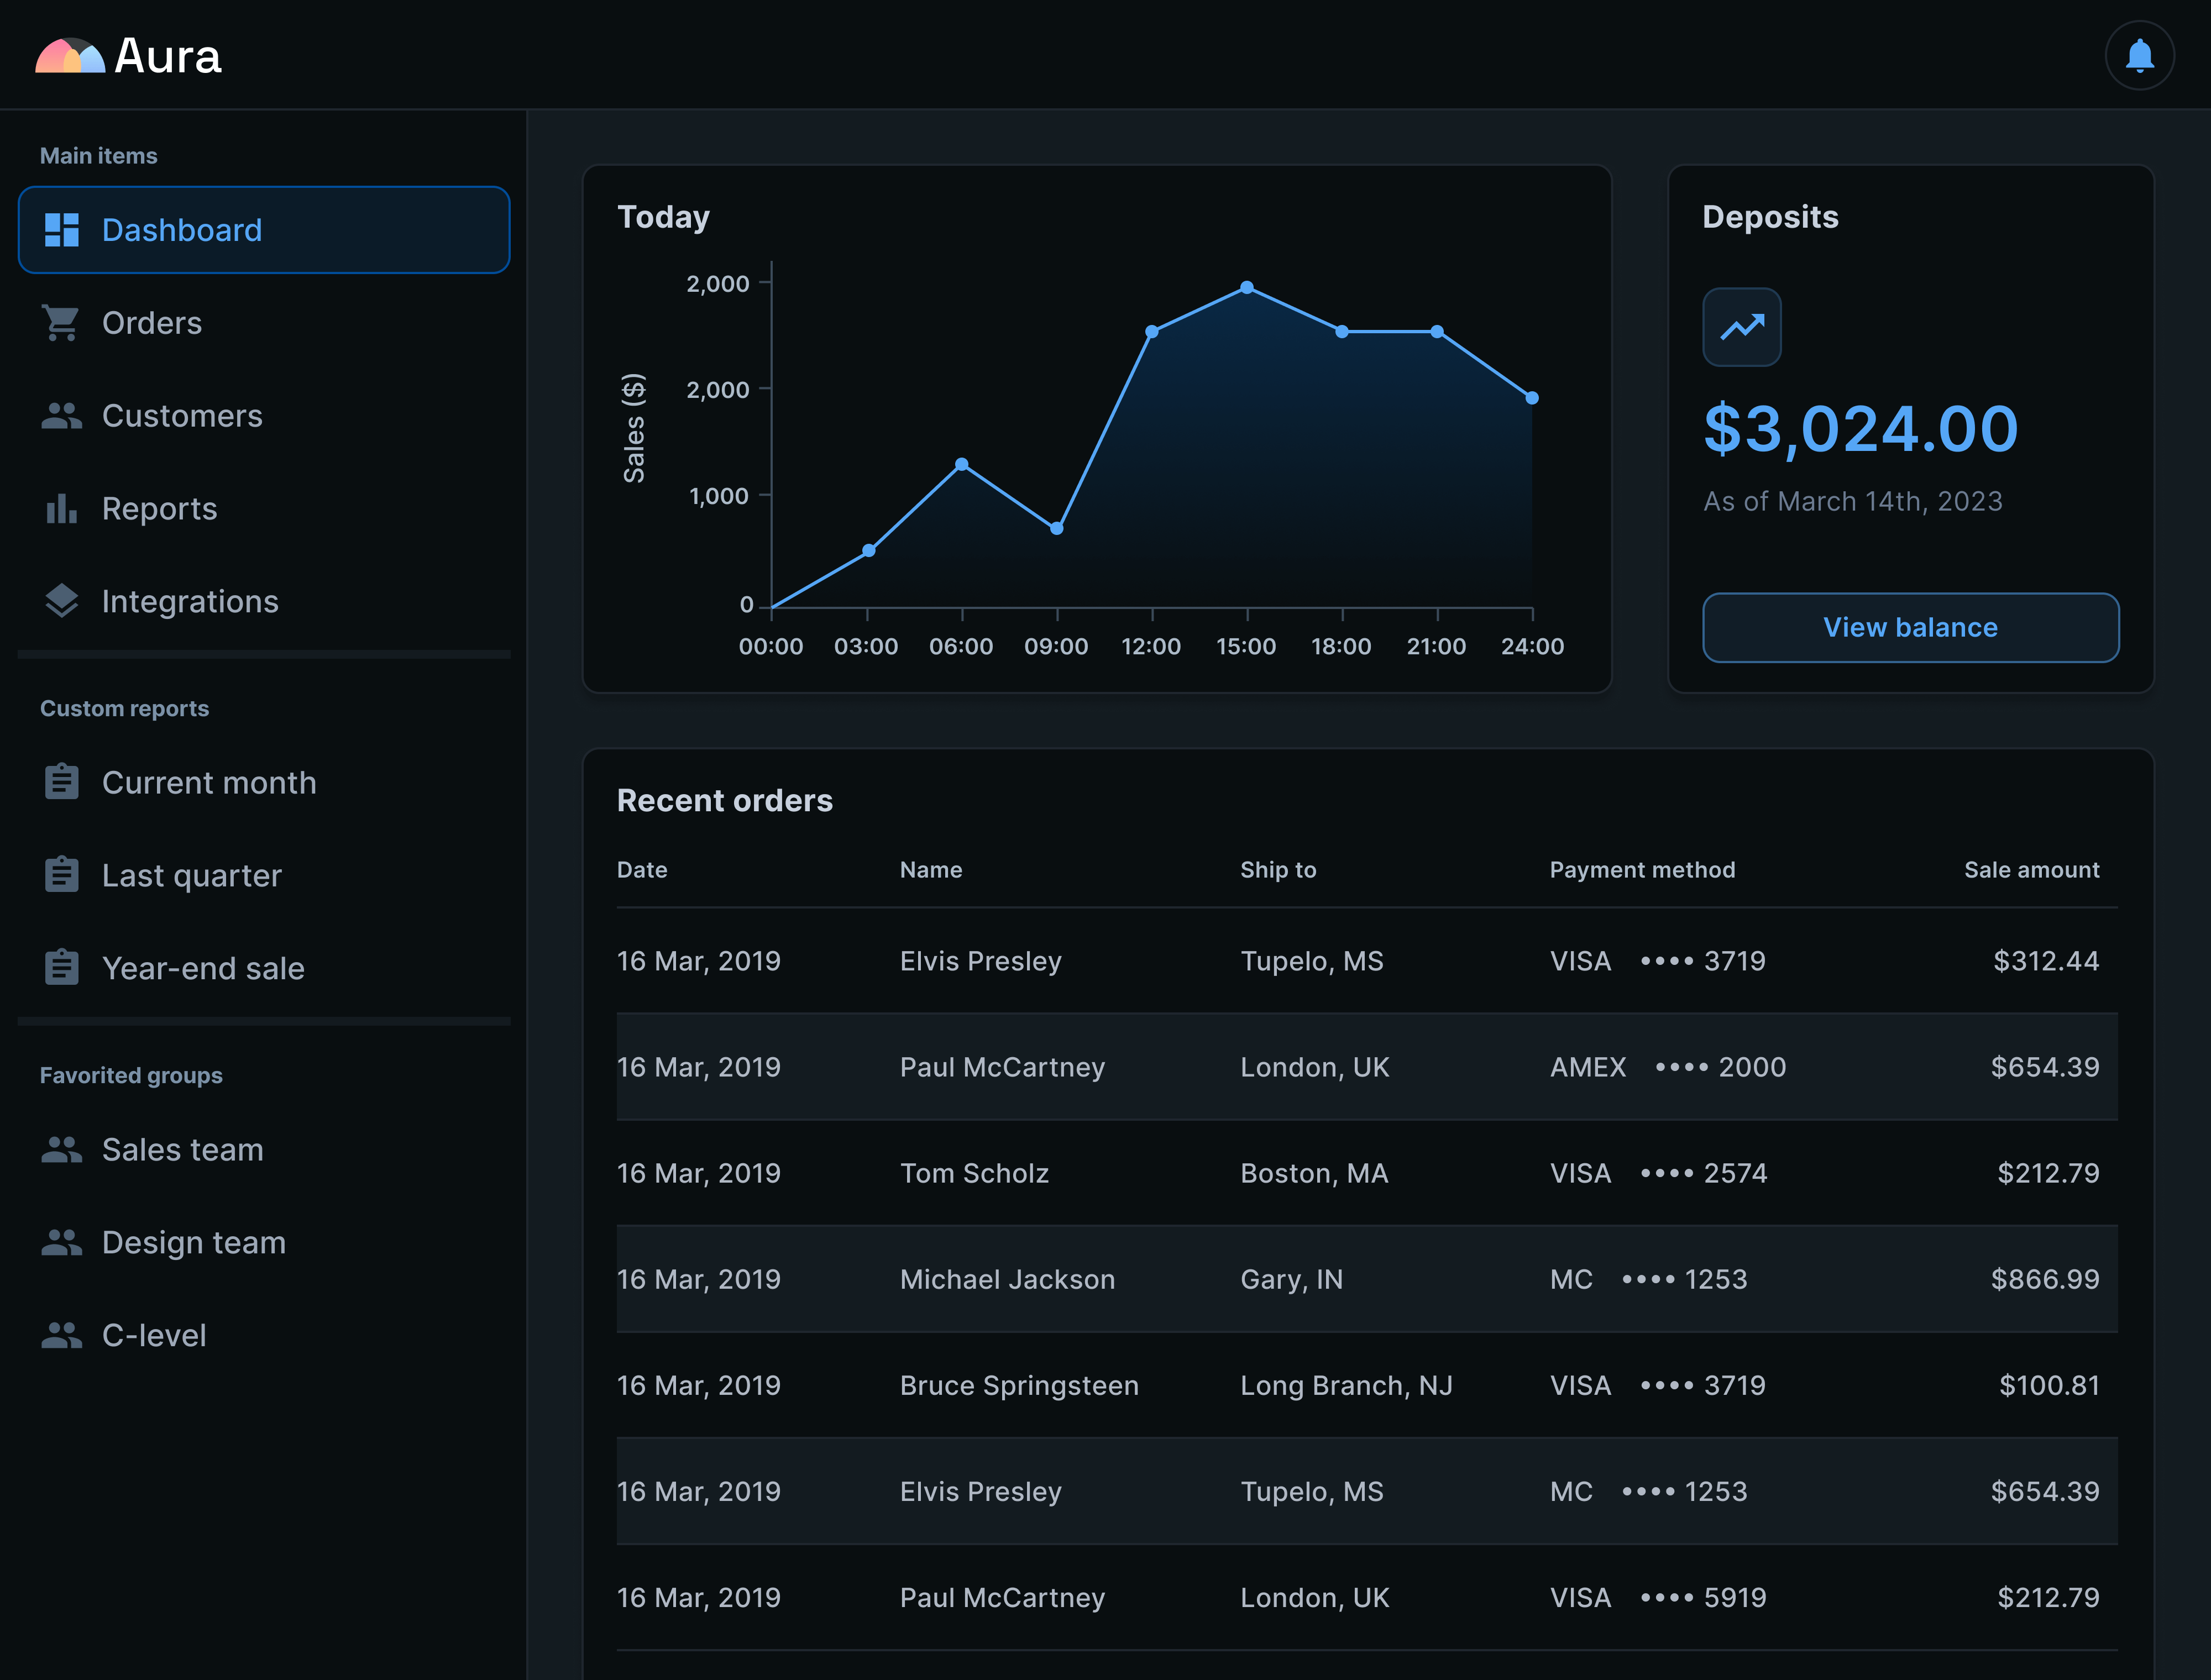2211x1680 pixels.
Task: Open the Dashboard menu item
Action: 264,230
